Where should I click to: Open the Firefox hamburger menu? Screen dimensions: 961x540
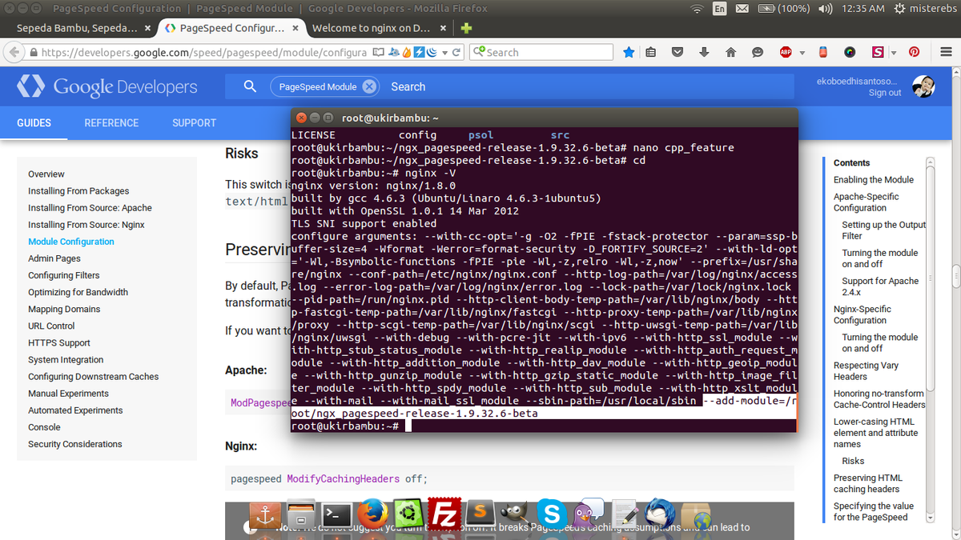tap(945, 52)
